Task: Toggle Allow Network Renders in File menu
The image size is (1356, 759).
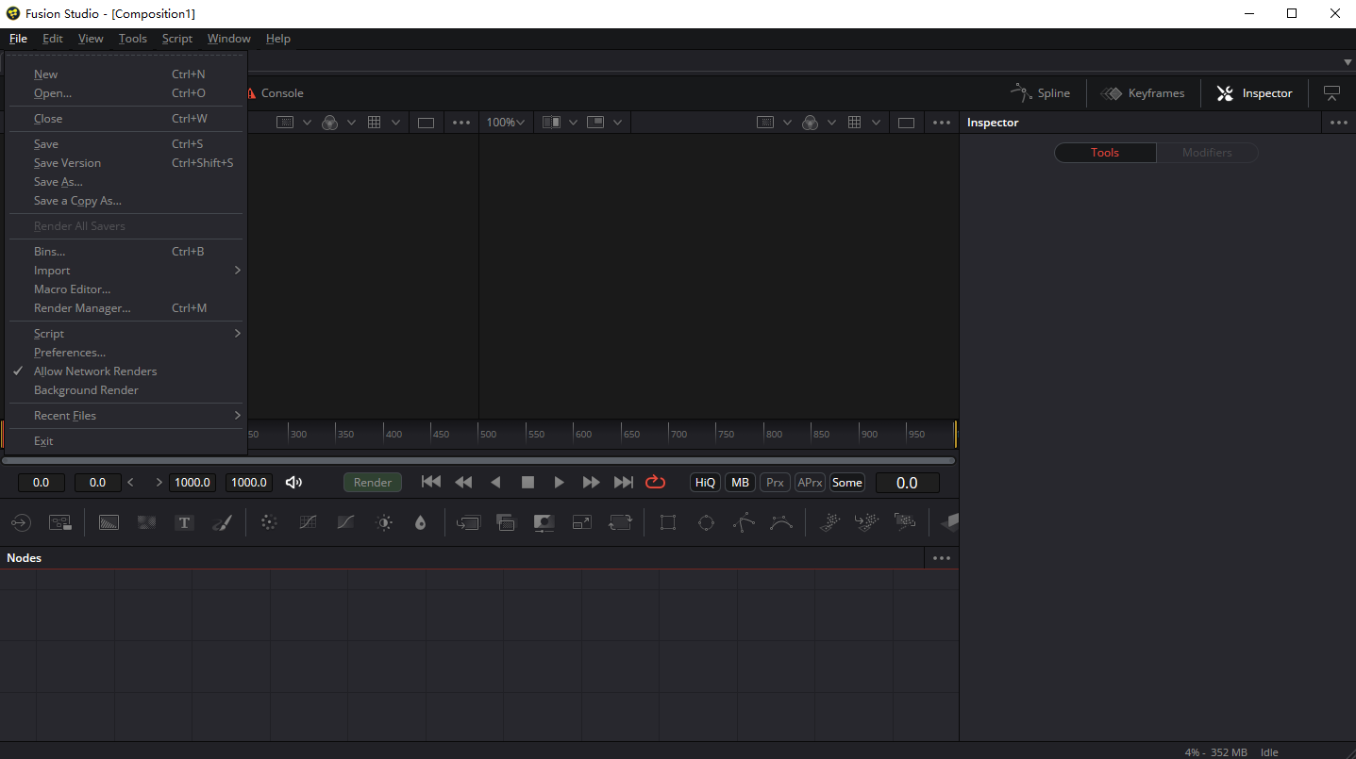Action: tap(95, 371)
